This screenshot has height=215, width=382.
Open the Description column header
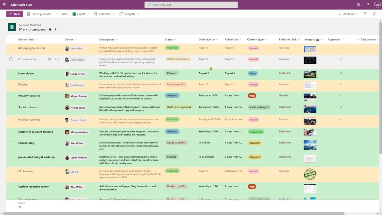(x=108, y=39)
